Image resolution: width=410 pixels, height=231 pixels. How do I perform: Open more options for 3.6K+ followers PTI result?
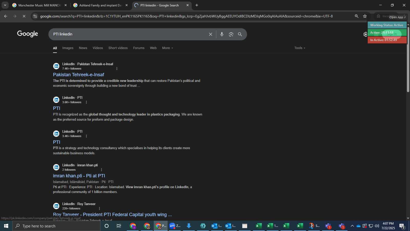coord(86,102)
